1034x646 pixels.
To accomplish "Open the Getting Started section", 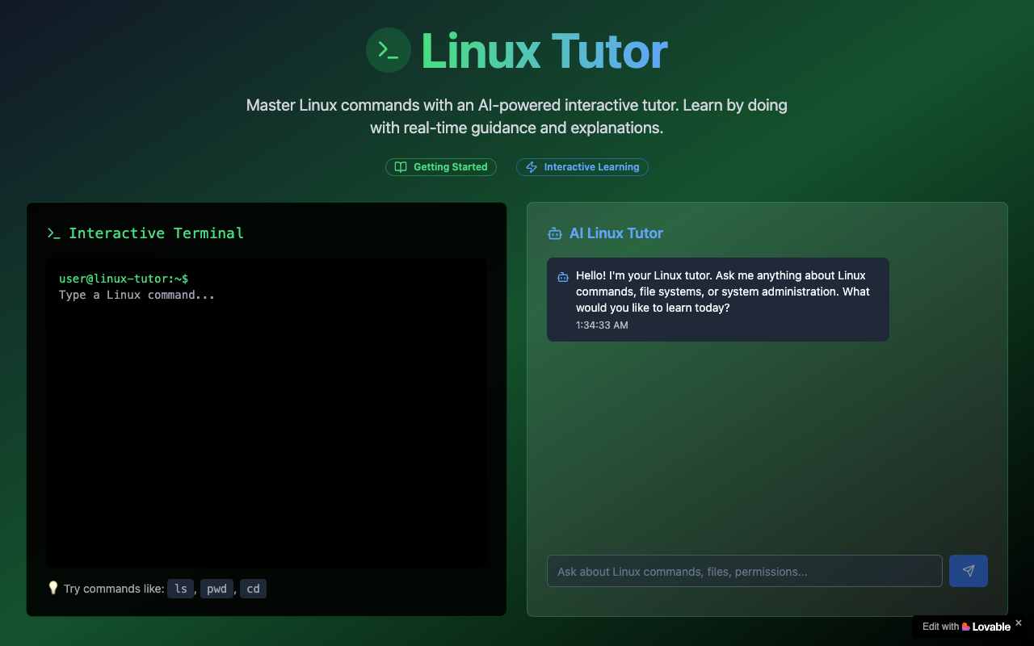I will coord(441,166).
